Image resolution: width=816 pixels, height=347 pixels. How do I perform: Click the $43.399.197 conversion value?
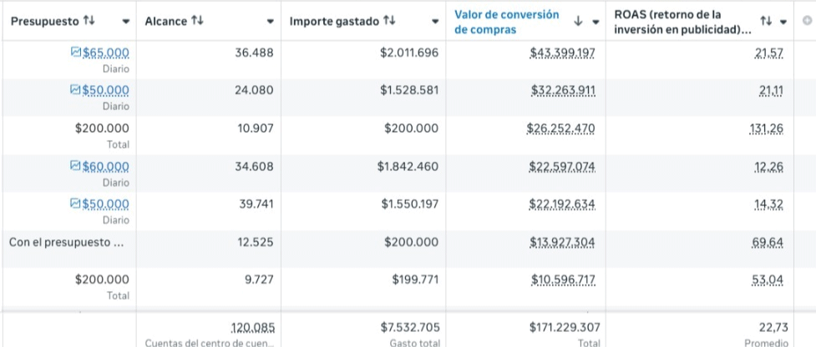coord(562,53)
